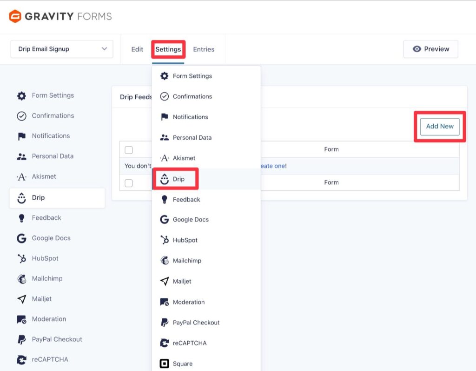Open the Settings tab dropdown
The width and height of the screenshot is (476, 371).
coord(168,49)
